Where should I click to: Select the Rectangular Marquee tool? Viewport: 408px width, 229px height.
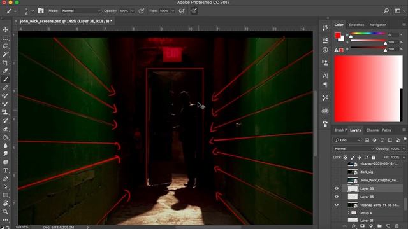[x=6, y=38]
